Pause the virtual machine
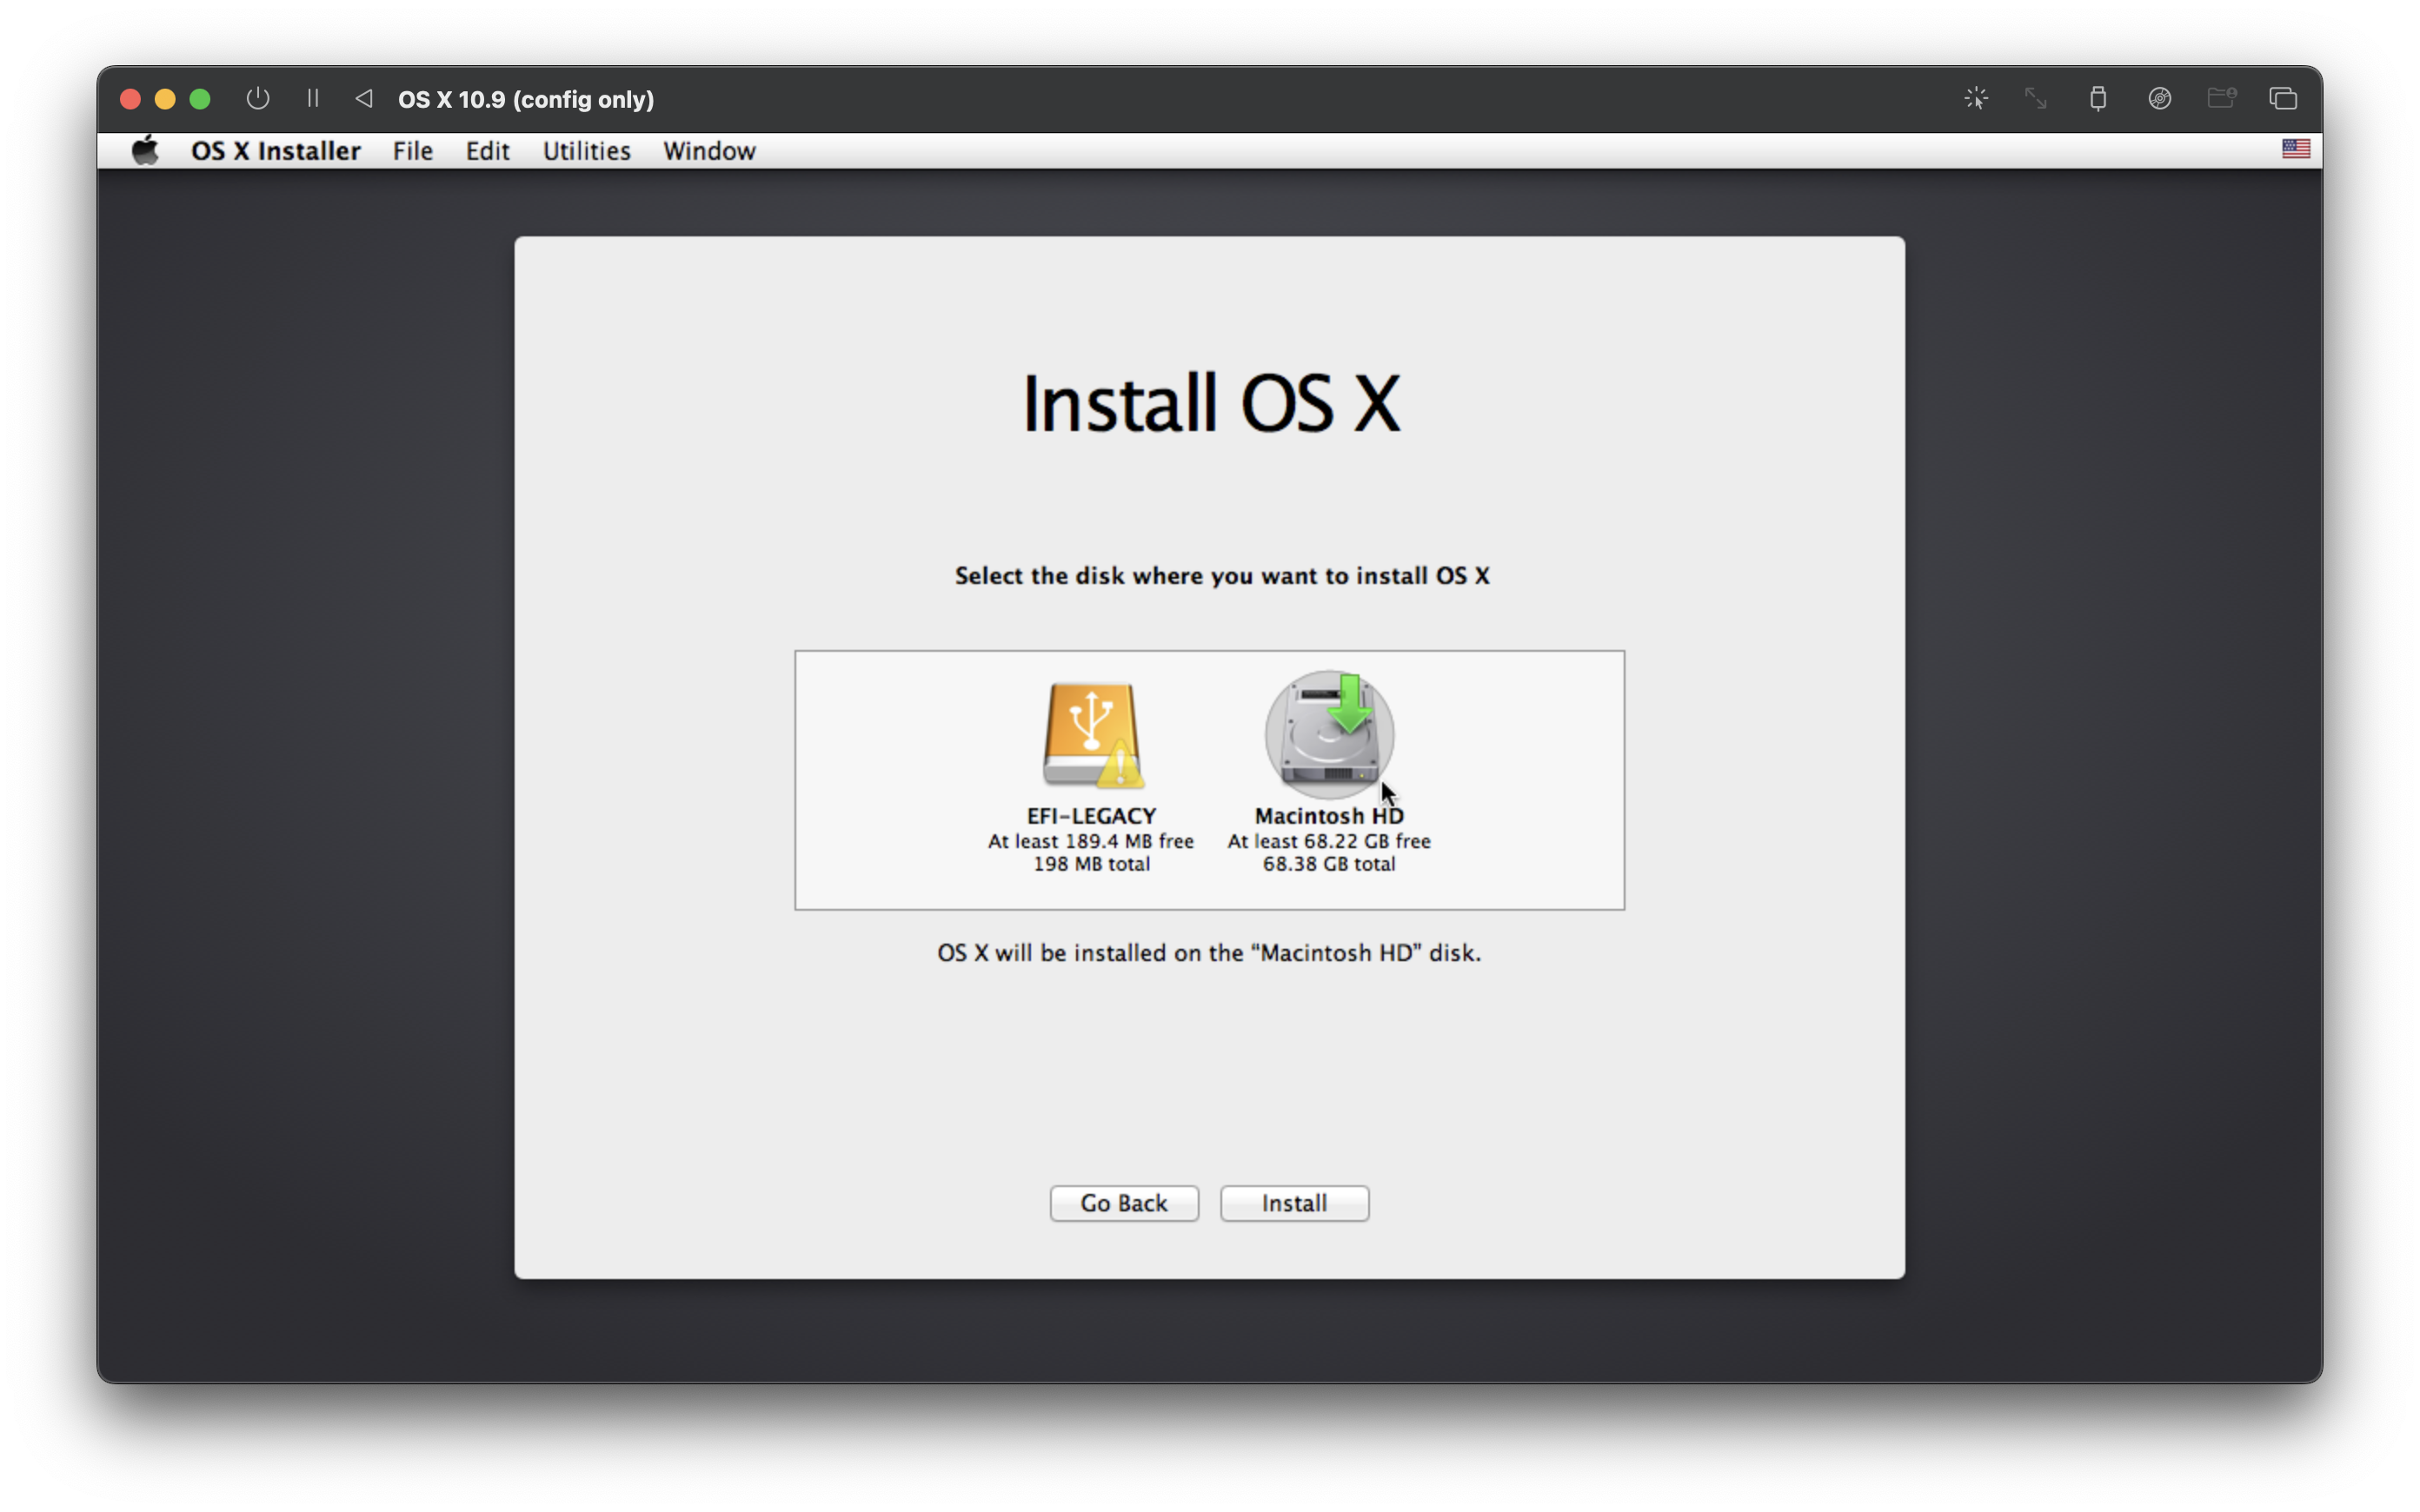This screenshot has height=1512, width=2420. pos(313,98)
